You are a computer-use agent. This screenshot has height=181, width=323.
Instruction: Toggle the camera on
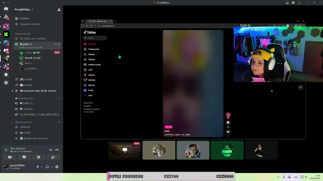coord(10,157)
